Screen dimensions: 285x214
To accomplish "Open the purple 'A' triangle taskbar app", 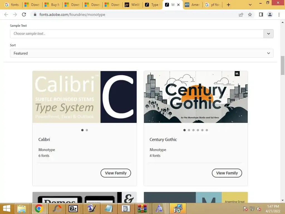I will [x=159, y=208].
